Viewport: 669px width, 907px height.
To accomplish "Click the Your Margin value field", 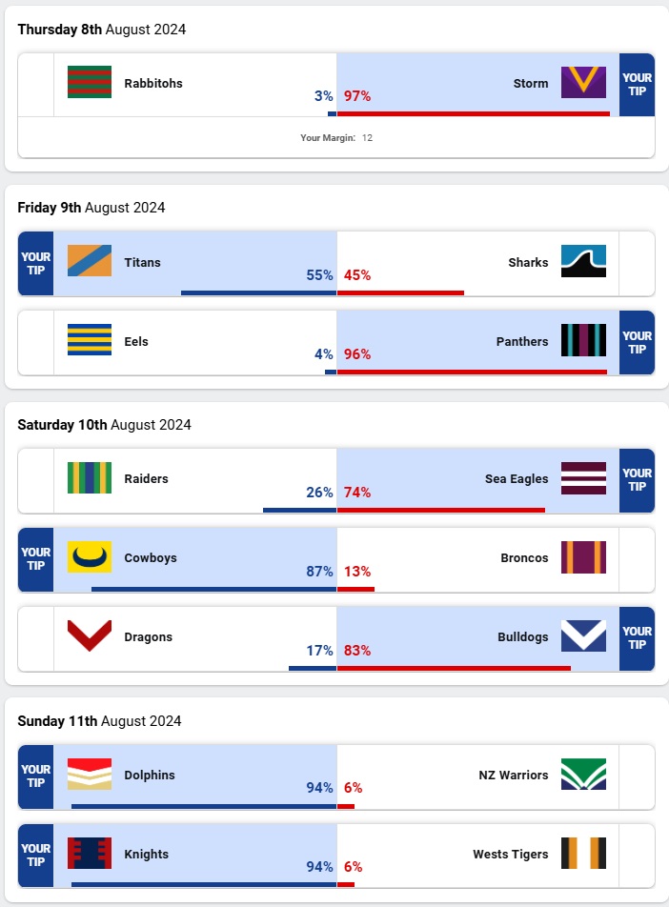I will [367, 137].
